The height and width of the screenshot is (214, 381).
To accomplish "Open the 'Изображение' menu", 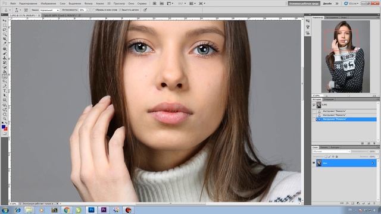I will tap(48, 4).
